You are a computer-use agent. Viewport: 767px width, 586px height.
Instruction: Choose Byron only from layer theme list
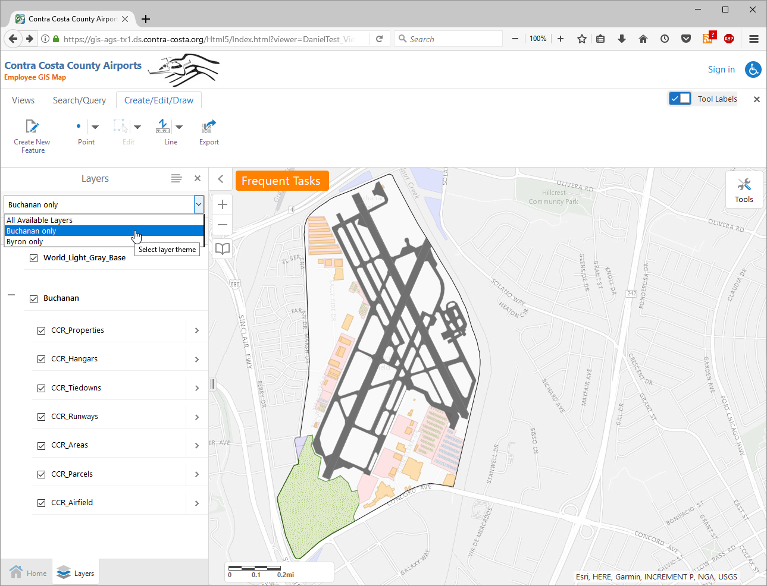(25, 242)
